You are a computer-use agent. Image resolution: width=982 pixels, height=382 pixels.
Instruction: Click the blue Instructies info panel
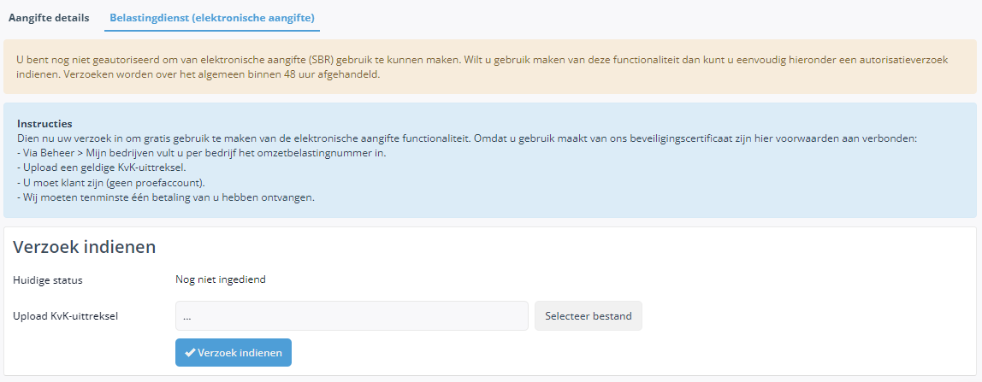490,160
